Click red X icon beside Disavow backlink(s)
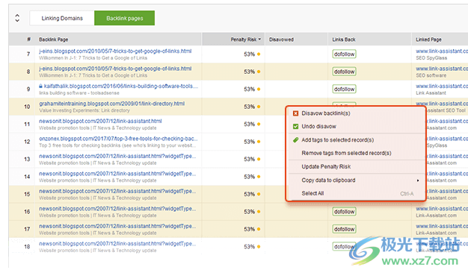Image resolution: width=468 pixels, height=273 pixels. tap(295, 113)
